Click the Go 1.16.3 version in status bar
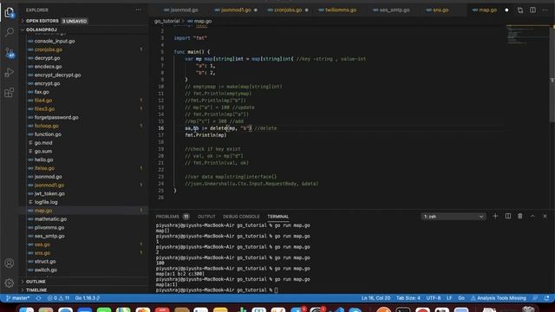Viewport: 555px width, 312px height. [x=87, y=298]
